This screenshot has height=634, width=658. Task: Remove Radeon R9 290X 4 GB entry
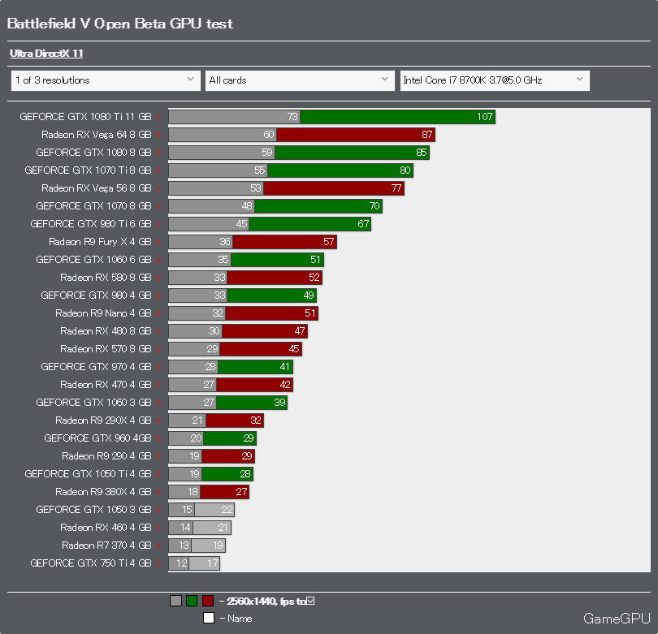coord(158,421)
